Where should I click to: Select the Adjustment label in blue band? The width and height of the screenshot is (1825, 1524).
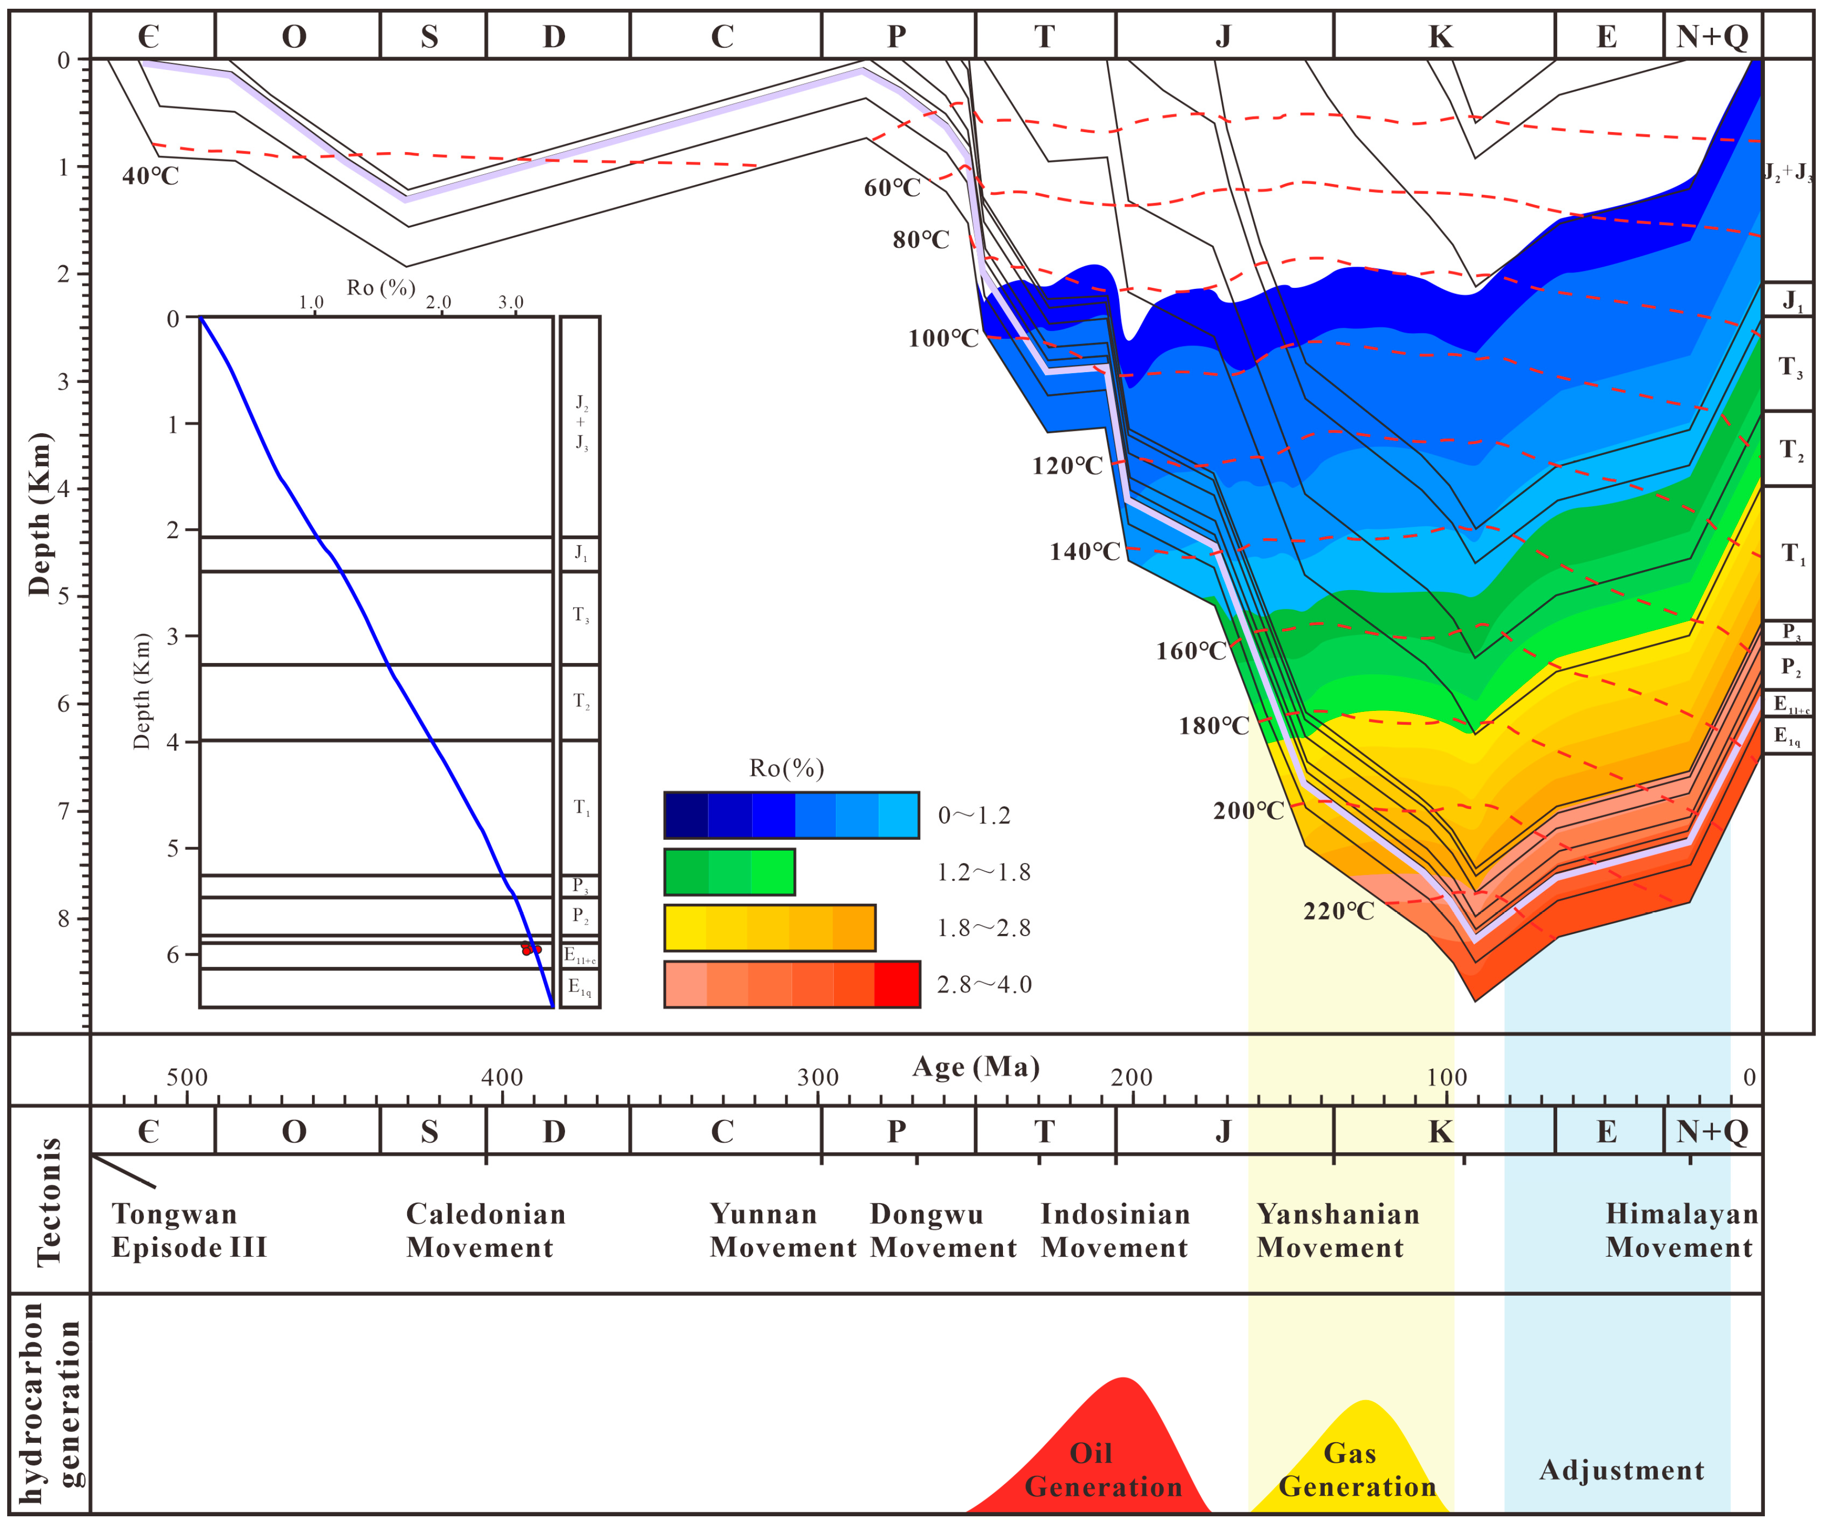[x=1621, y=1470]
